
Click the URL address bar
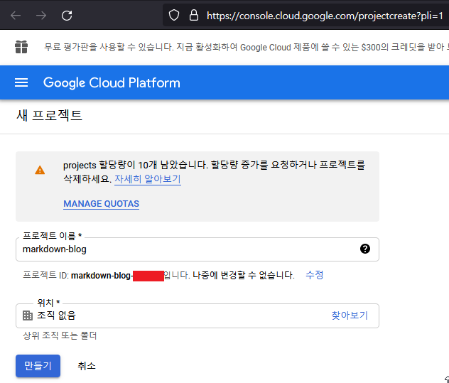coord(305,16)
